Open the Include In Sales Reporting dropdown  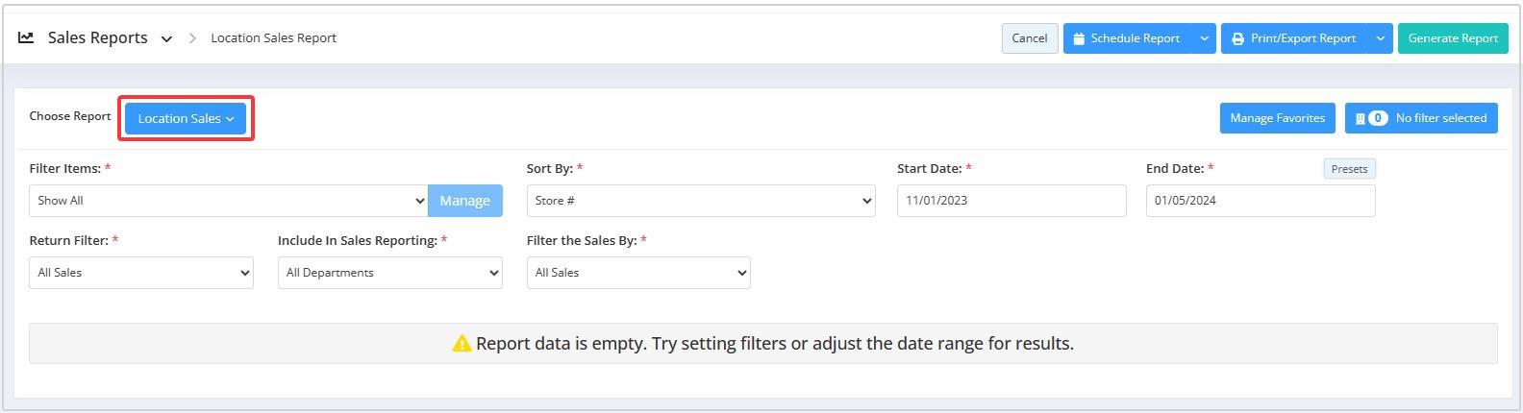[x=389, y=273]
